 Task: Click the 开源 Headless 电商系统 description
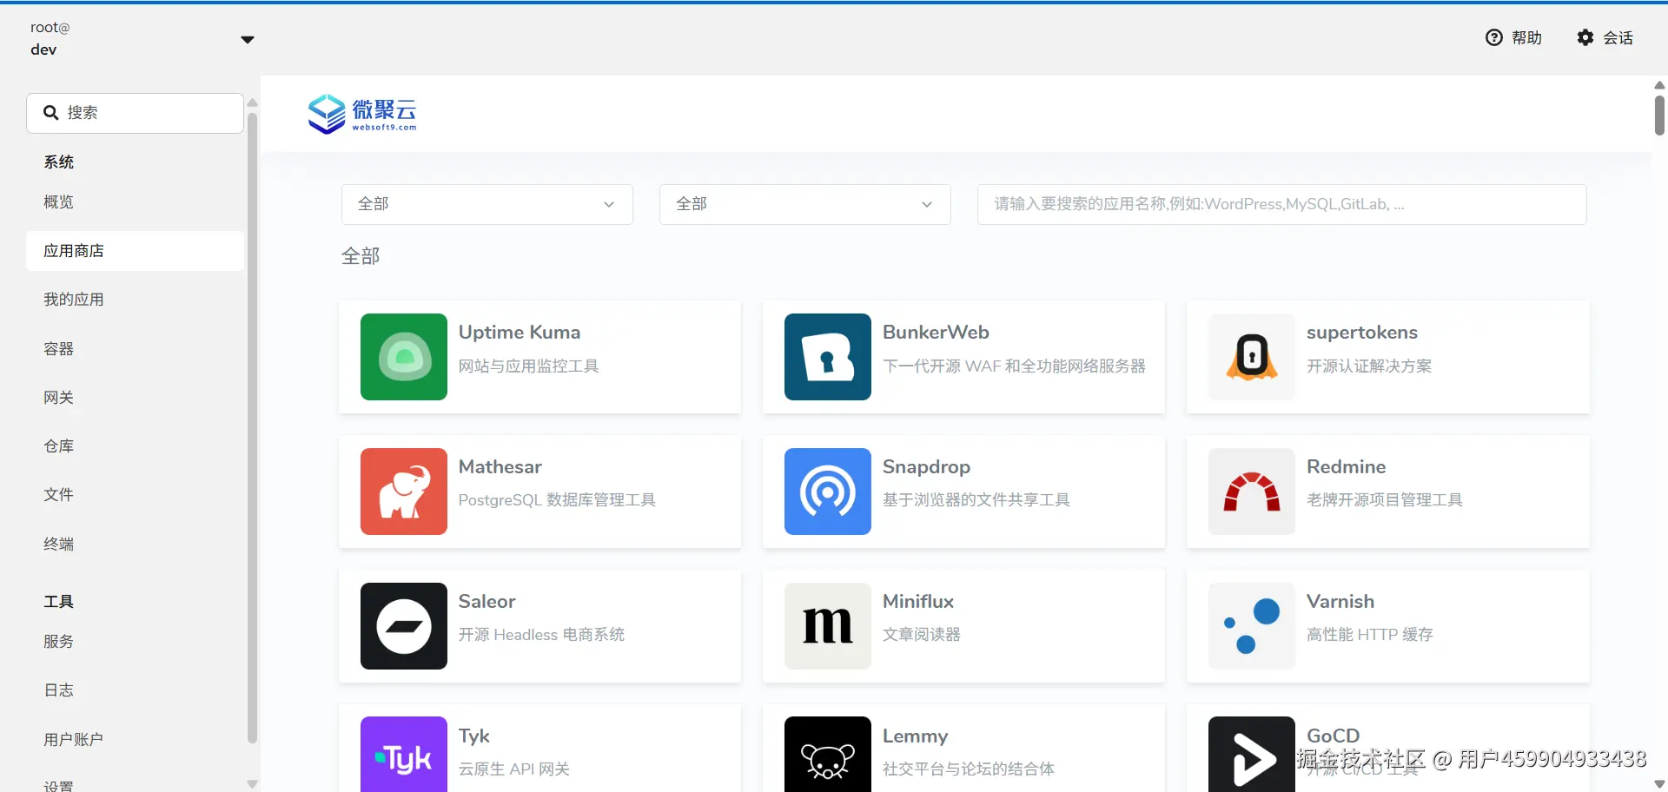tap(541, 634)
